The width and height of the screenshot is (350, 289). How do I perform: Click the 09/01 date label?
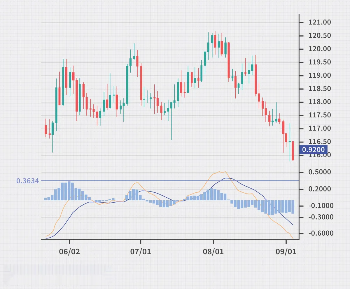(x=286, y=252)
